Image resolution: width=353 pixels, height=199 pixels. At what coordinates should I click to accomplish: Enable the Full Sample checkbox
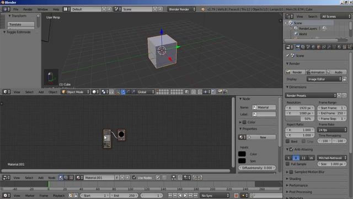pos(287,164)
